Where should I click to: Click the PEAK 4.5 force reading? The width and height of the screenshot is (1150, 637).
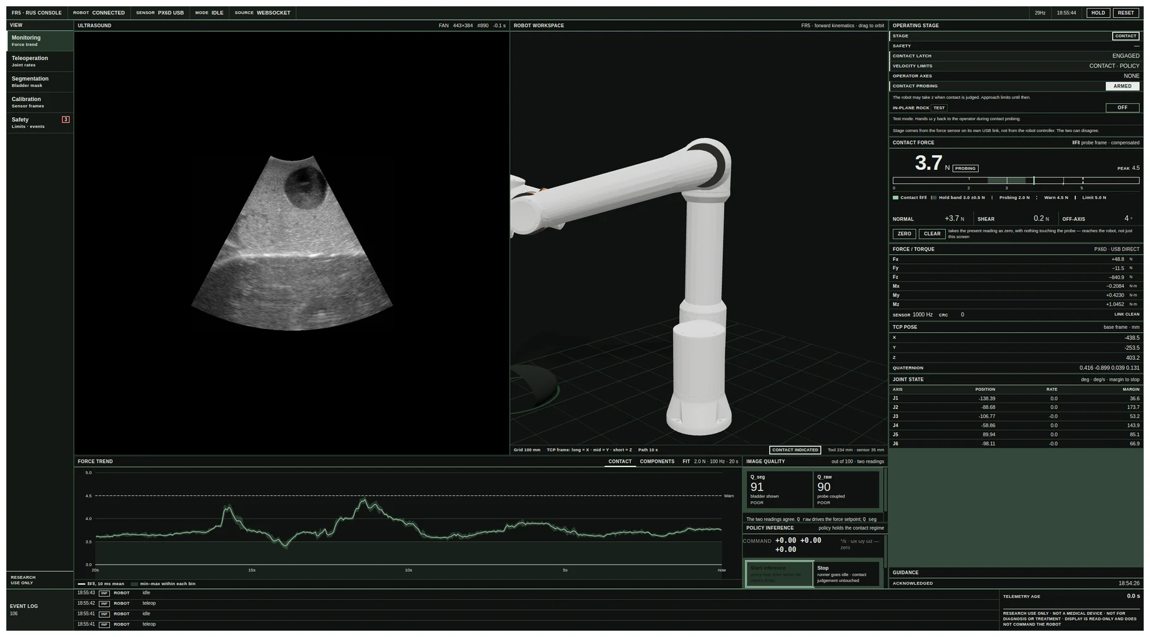pyautogui.click(x=1128, y=168)
